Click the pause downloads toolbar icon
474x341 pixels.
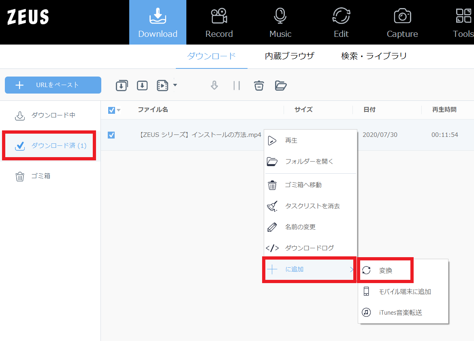(237, 85)
